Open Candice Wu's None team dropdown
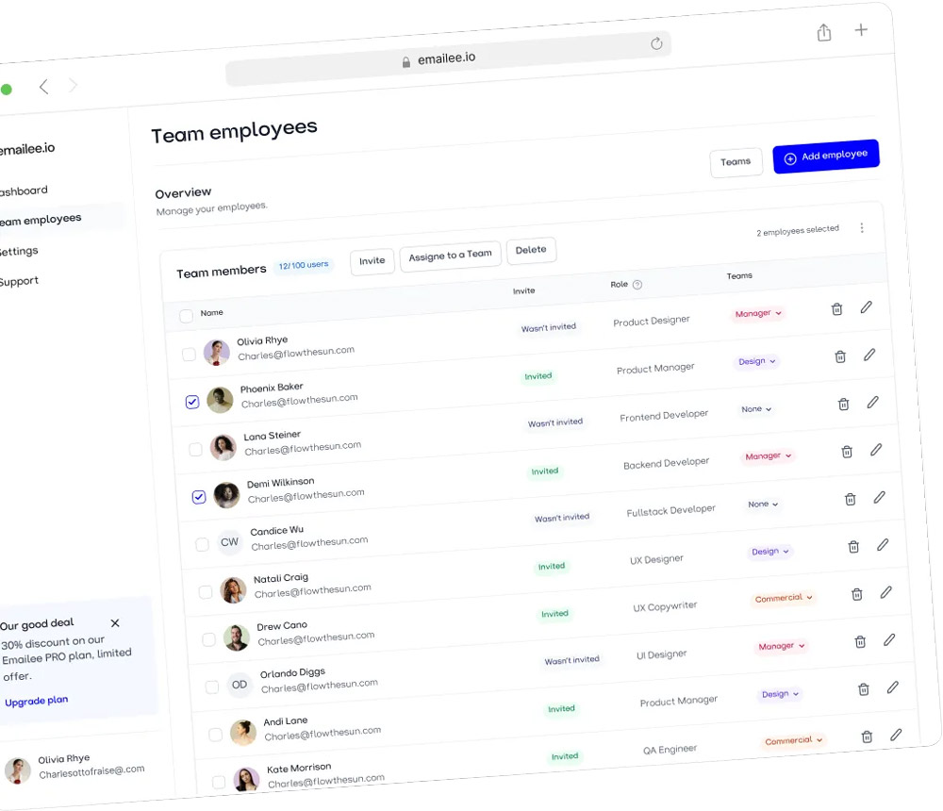Screen dimensions: 943x811 763,505
